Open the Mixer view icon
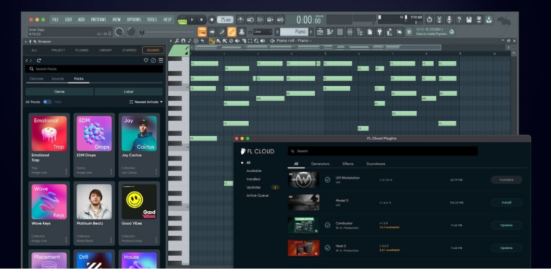The height and width of the screenshot is (269, 551). (x=349, y=32)
